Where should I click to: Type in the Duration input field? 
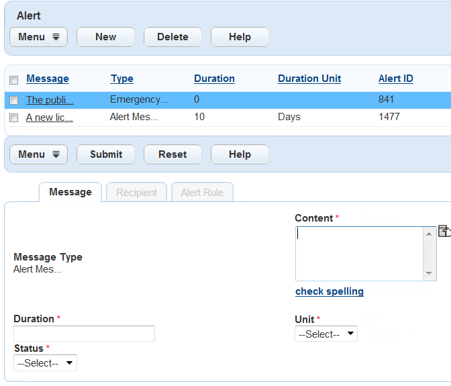click(x=85, y=334)
